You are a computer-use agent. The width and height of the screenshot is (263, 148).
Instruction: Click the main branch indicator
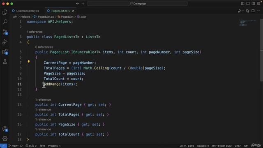[x=14, y=146]
